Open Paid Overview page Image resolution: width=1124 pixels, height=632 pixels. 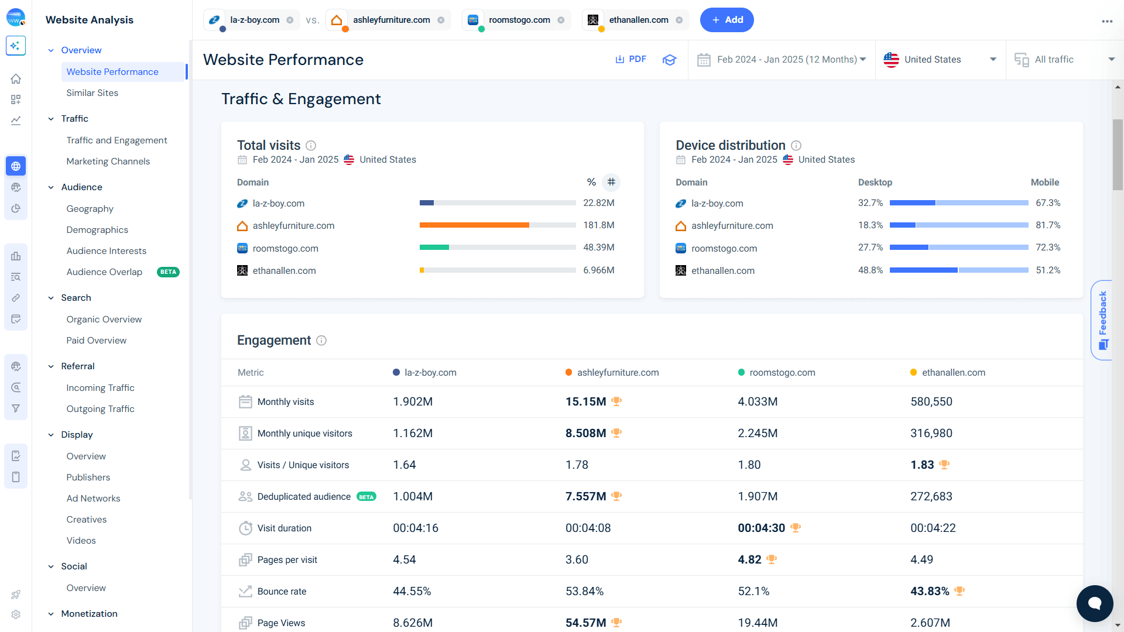point(96,341)
